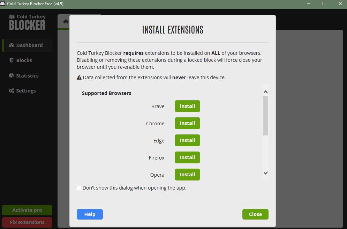
Task: Open the Statistics pie-chart icon
Action: coord(11,75)
